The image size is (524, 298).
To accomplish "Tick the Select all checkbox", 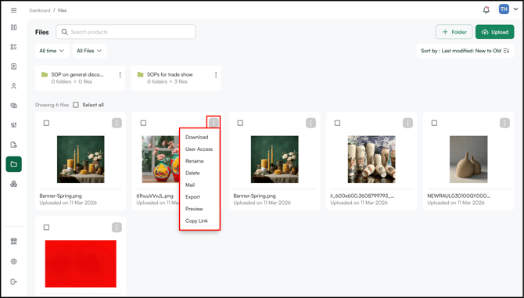I will [x=76, y=105].
